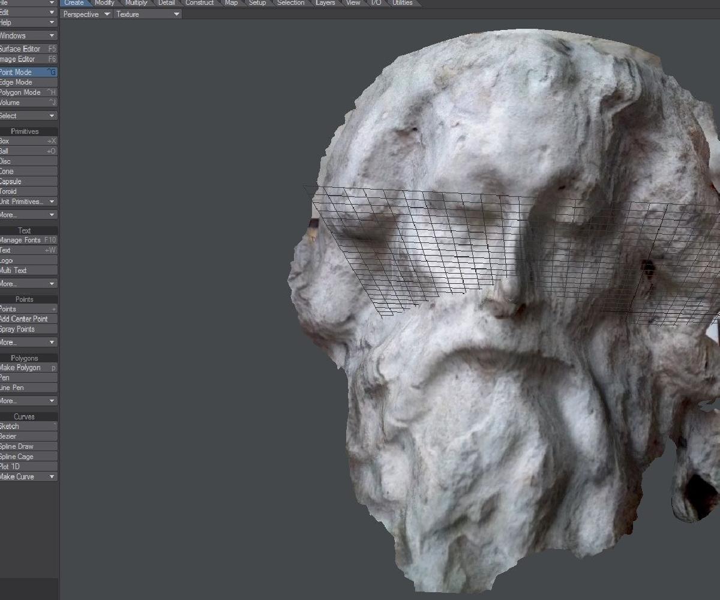Open the Texture shading mode dropdown
Image resolution: width=720 pixels, height=600 pixels.
148,14
